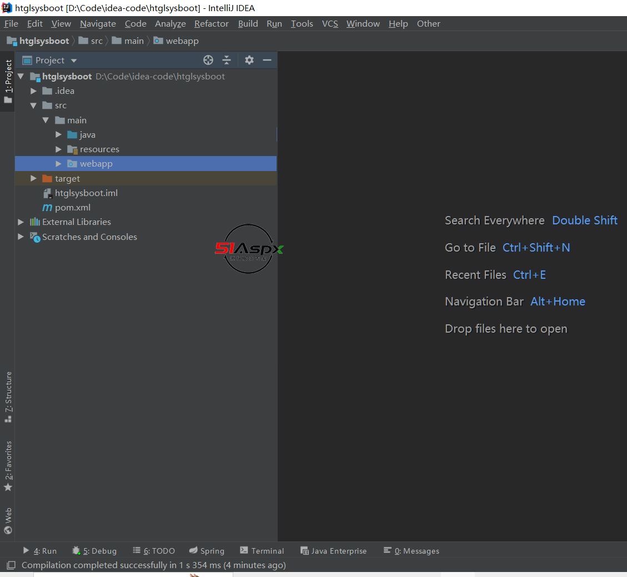This screenshot has height=577, width=627.
Task: Select pom.xml in the project tree
Action: point(72,208)
